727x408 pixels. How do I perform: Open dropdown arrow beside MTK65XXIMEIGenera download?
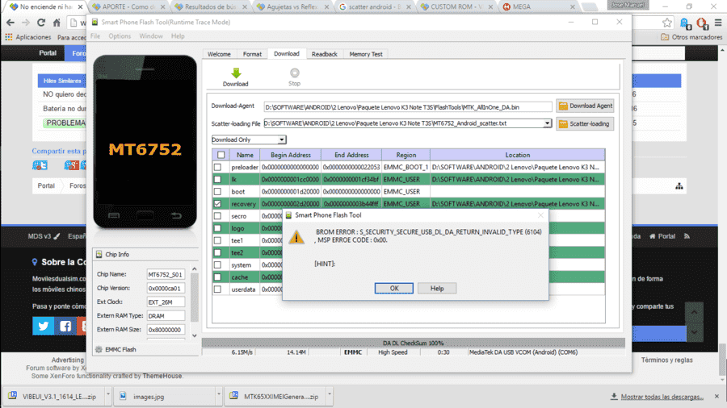[330, 394]
